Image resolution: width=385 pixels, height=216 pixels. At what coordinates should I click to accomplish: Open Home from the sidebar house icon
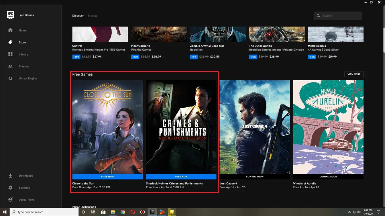pyautogui.click(x=11, y=30)
